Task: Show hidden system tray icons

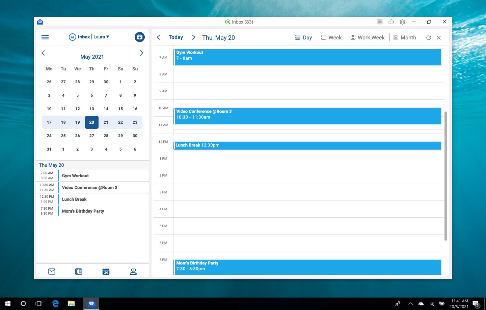Action: pyautogui.click(x=410, y=304)
